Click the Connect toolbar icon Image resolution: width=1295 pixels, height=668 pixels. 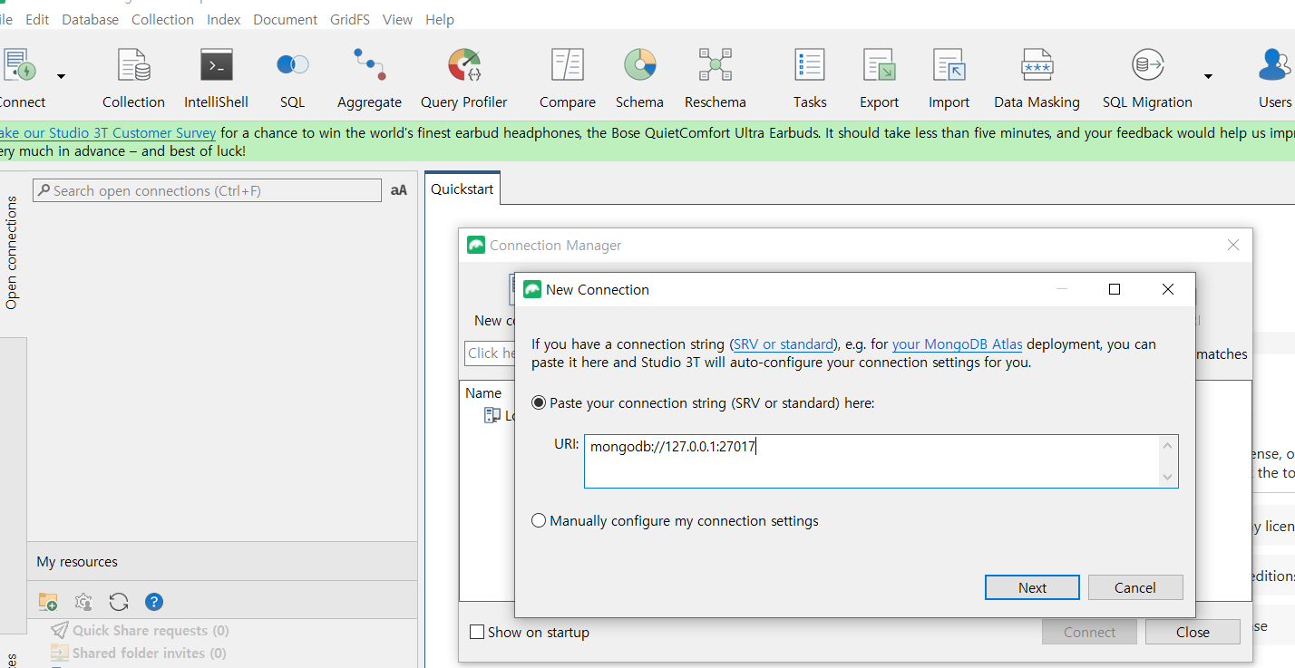pos(20,78)
